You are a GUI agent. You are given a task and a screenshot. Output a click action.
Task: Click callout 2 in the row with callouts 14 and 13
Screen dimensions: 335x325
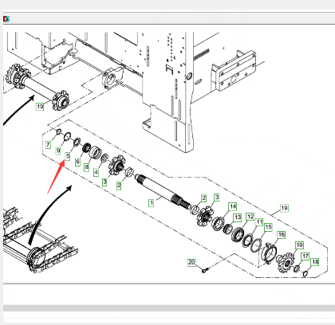pos(203,198)
